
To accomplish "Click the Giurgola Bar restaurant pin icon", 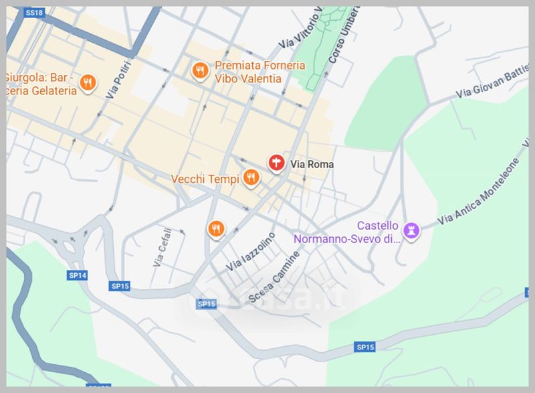I will pyautogui.click(x=88, y=83).
